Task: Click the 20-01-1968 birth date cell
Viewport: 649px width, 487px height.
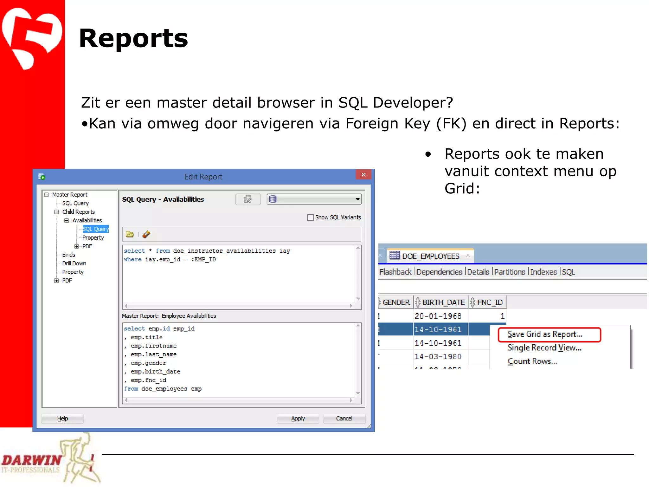Action: (x=441, y=316)
